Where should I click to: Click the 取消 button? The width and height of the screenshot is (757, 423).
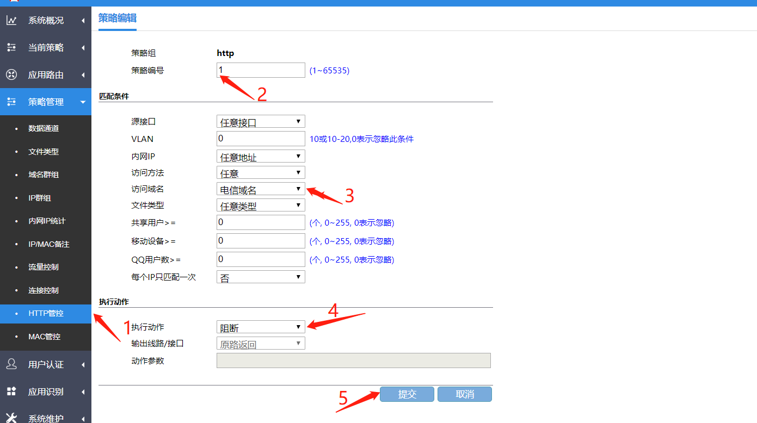pos(464,394)
